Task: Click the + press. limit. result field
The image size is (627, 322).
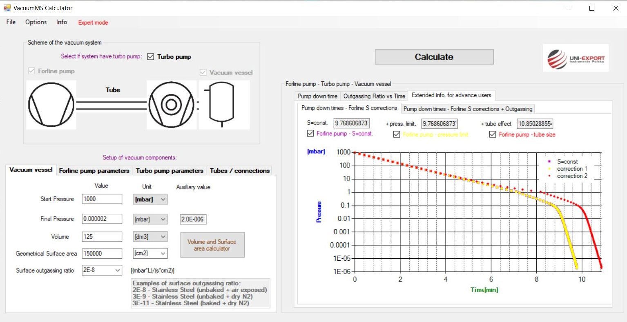Action: 440,123
